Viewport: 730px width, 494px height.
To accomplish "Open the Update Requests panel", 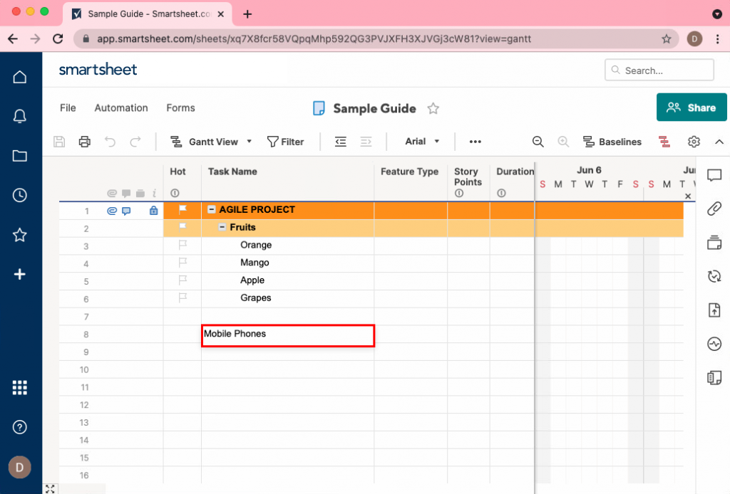I will click(x=715, y=276).
